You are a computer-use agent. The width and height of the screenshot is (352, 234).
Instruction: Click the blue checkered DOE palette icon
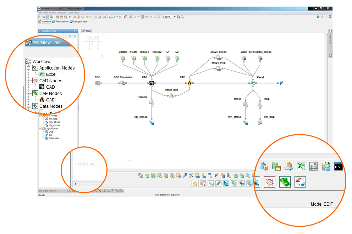coord(226,184)
